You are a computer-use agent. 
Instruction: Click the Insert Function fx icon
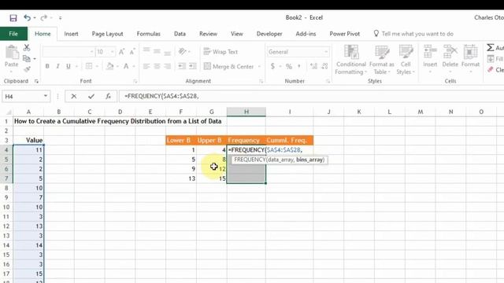109,96
